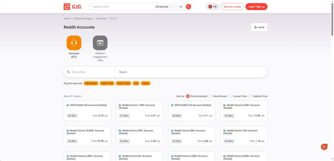
Task: Open Reddit Karma 200+ Account title
Action: click(x=136, y=132)
